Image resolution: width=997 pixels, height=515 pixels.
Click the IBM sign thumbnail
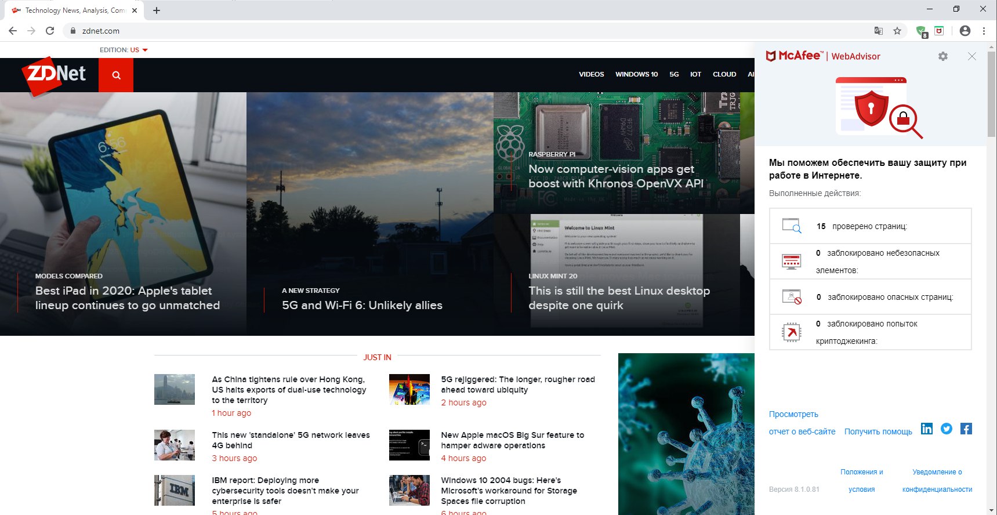pyautogui.click(x=175, y=490)
